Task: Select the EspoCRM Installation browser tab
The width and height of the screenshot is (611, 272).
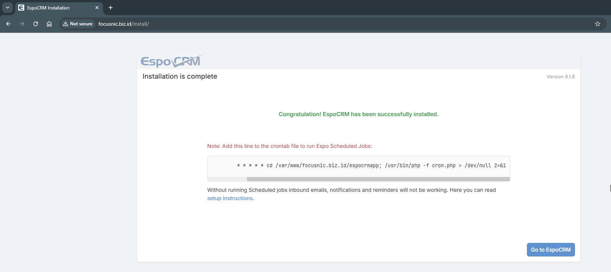Action: 53,8
